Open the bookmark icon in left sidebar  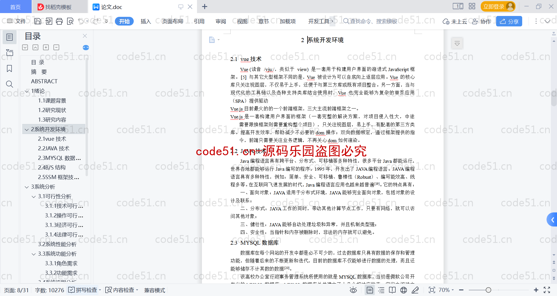coord(10,68)
